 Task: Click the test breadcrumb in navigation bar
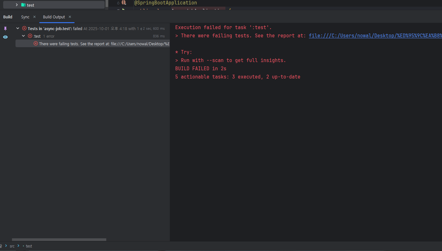[29, 246]
